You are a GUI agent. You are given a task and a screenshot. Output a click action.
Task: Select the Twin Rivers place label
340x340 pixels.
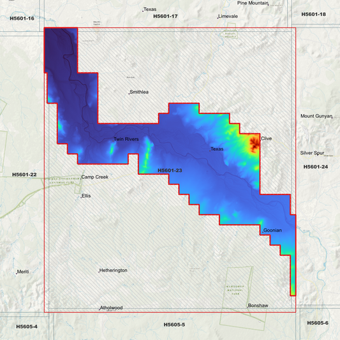coord(126,139)
